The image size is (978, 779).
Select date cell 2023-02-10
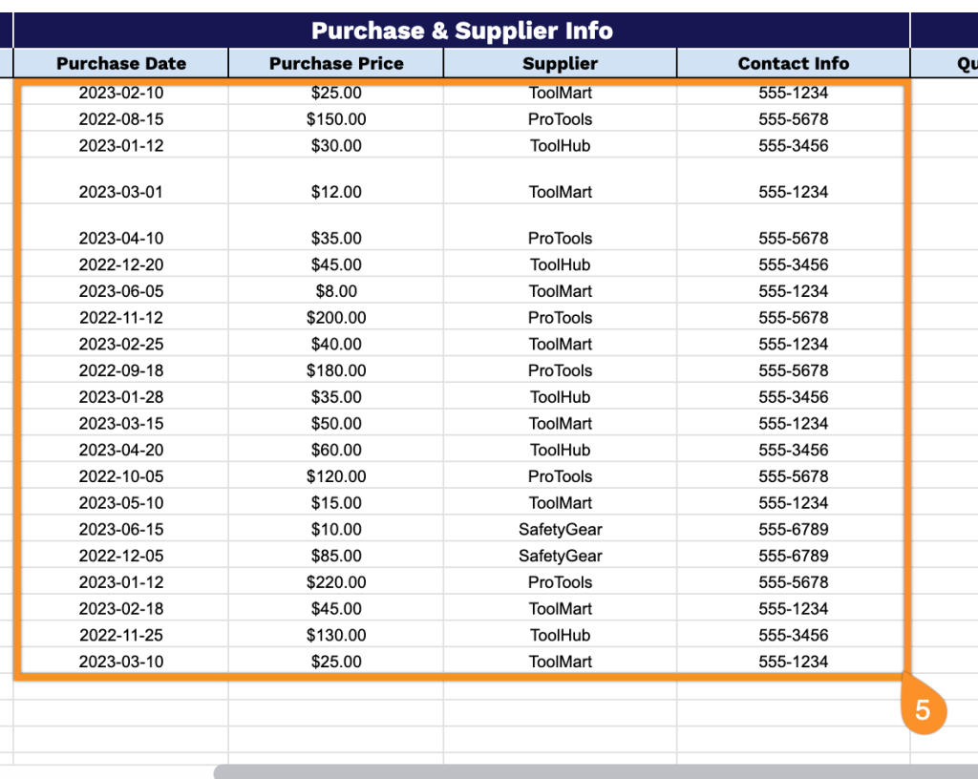[121, 93]
